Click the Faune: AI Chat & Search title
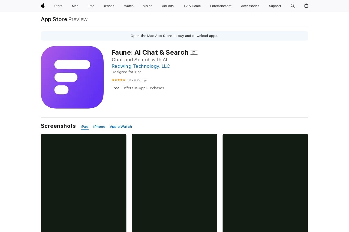This screenshot has width=349, height=232. pyautogui.click(x=150, y=52)
